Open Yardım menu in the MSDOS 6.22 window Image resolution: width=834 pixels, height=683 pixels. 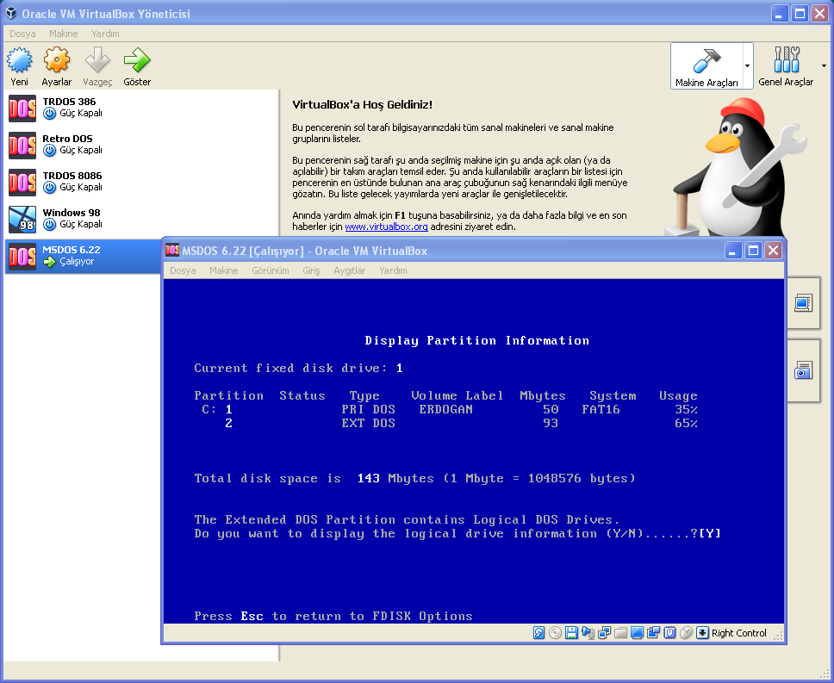click(x=393, y=270)
